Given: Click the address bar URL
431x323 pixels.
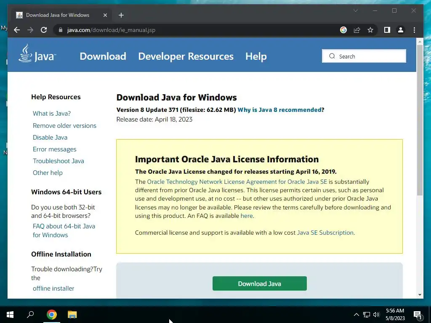Looking at the screenshot, I should point(111,30).
